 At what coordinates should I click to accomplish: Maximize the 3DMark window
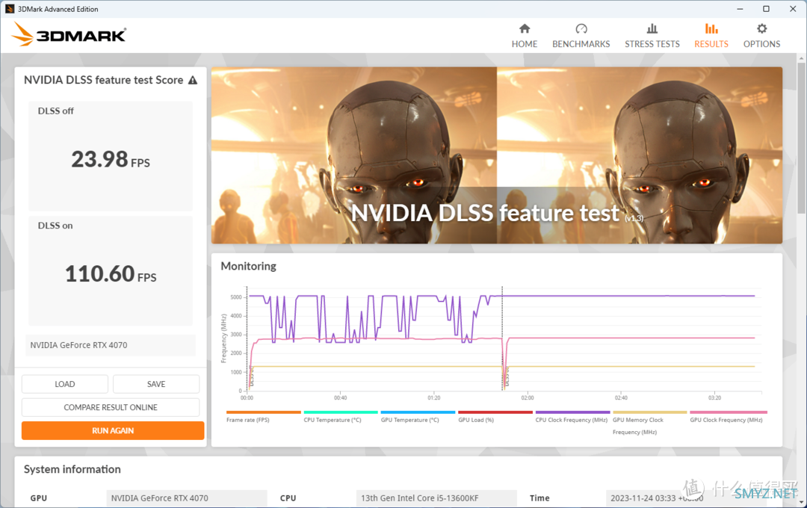[x=767, y=9]
